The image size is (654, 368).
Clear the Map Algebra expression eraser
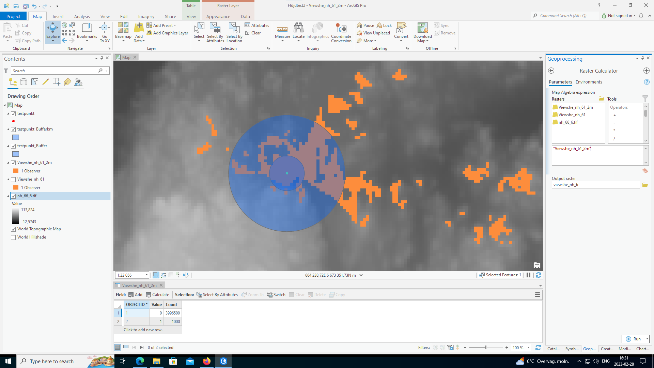point(645,171)
